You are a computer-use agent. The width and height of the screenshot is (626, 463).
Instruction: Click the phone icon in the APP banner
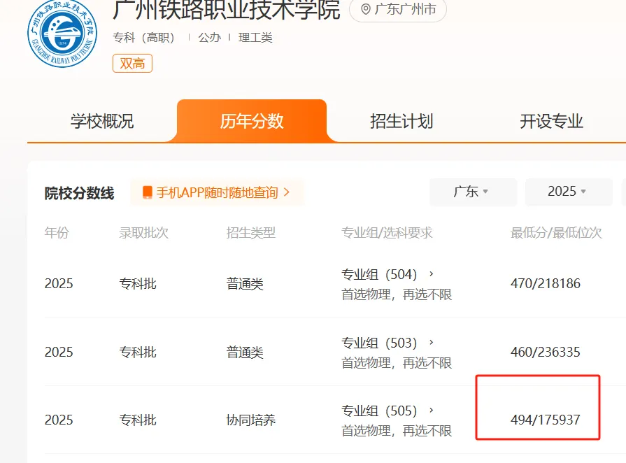(148, 192)
